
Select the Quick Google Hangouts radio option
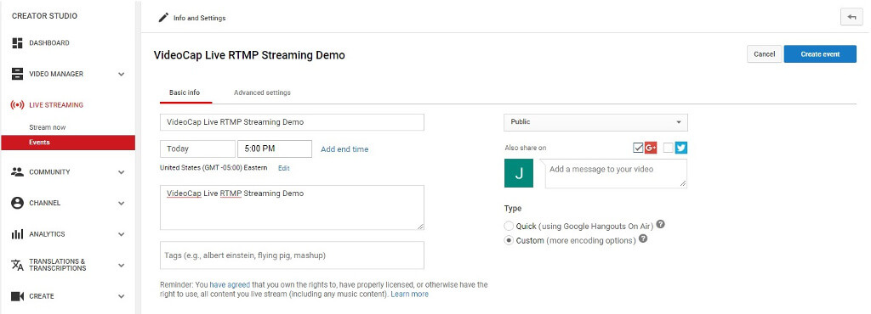[509, 226]
